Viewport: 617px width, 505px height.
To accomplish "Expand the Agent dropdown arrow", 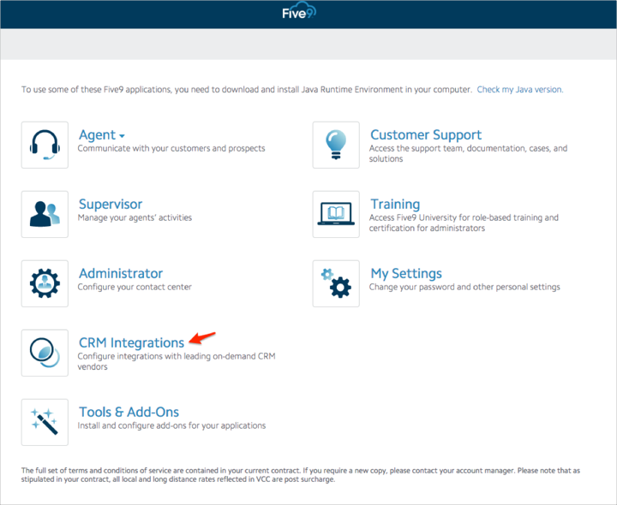I will 123,136.
